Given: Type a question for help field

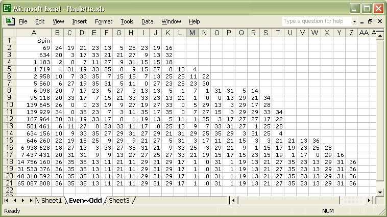Looking at the screenshot, I should tap(317, 21).
